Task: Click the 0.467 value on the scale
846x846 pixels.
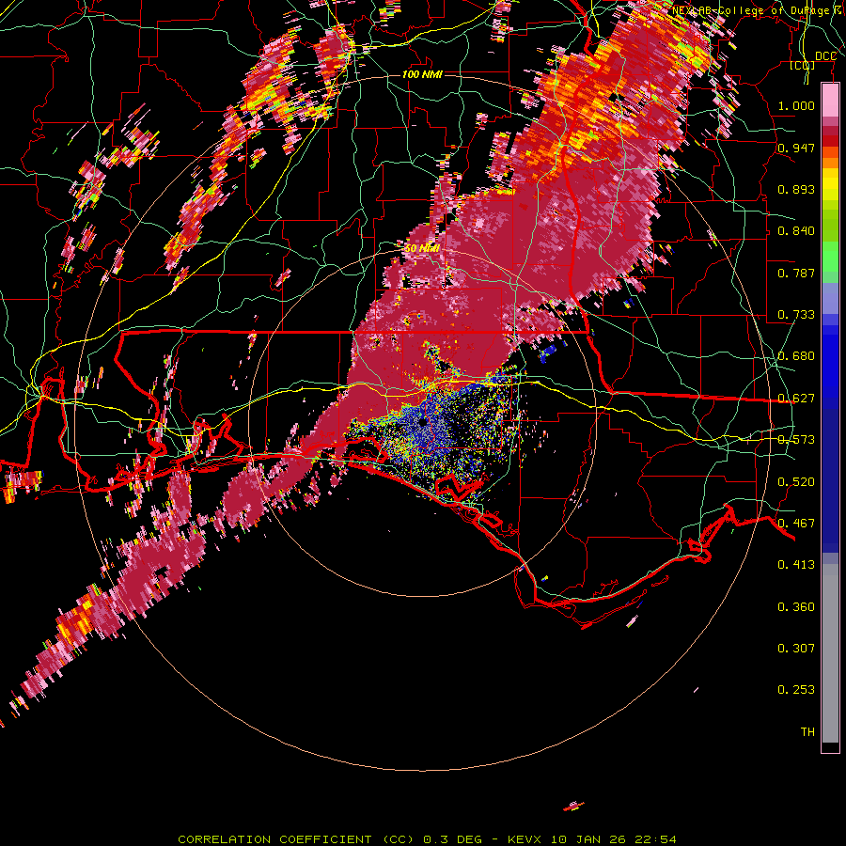Action: pos(796,524)
